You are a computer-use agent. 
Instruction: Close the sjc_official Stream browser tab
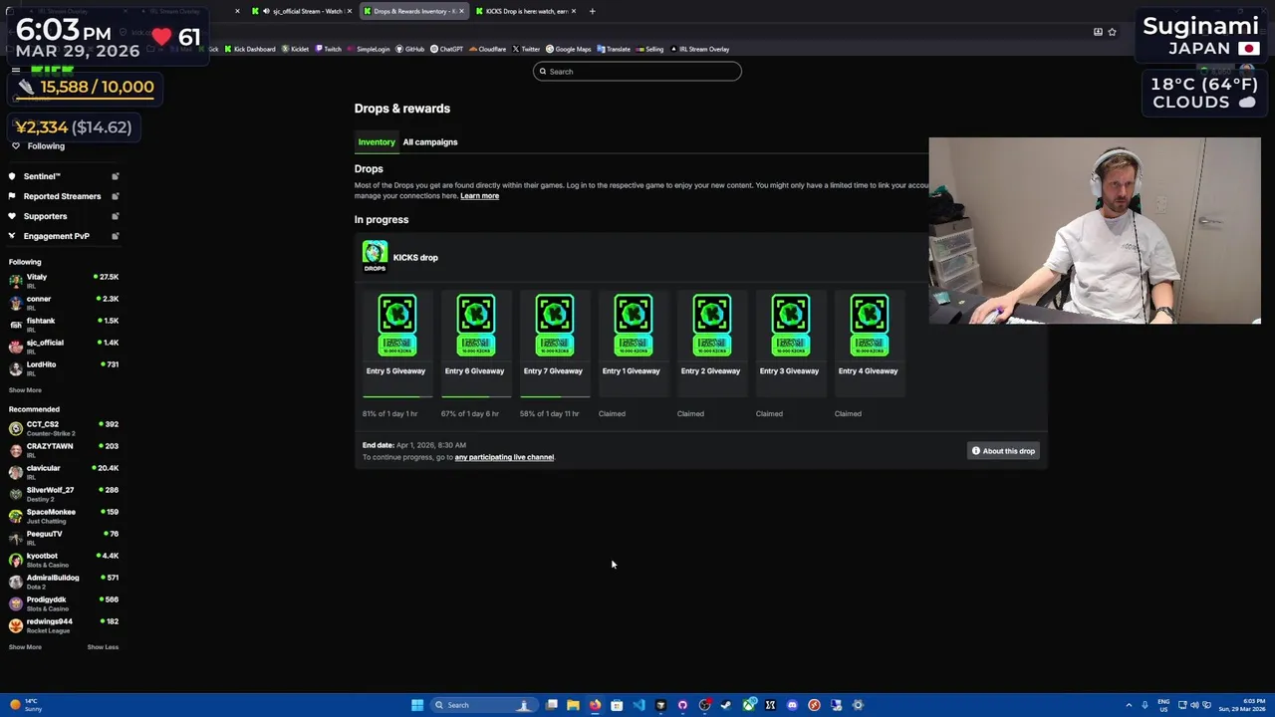coord(350,11)
